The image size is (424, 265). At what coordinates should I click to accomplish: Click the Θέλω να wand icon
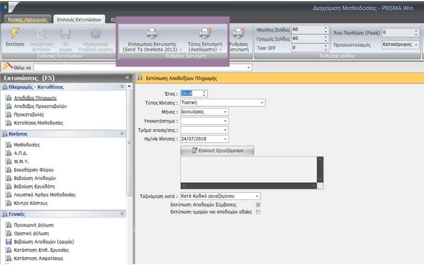click(x=8, y=66)
